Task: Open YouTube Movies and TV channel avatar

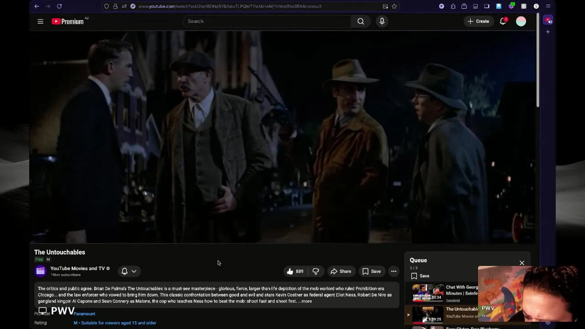Action: point(41,271)
